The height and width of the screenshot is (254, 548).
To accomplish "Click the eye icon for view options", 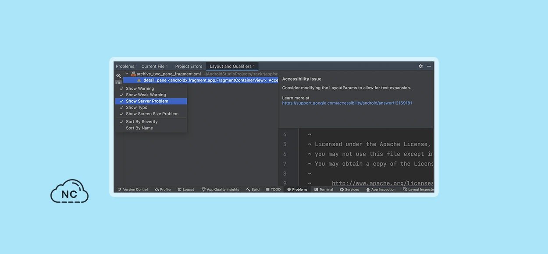I will [x=118, y=76].
